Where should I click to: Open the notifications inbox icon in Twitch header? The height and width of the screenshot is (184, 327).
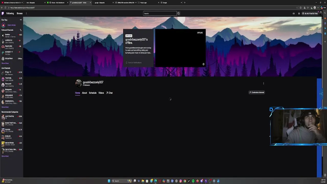pyautogui.click(x=294, y=14)
